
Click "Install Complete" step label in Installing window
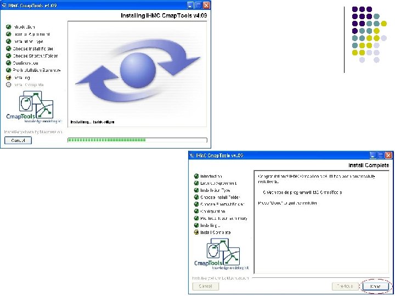(x=29, y=85)
